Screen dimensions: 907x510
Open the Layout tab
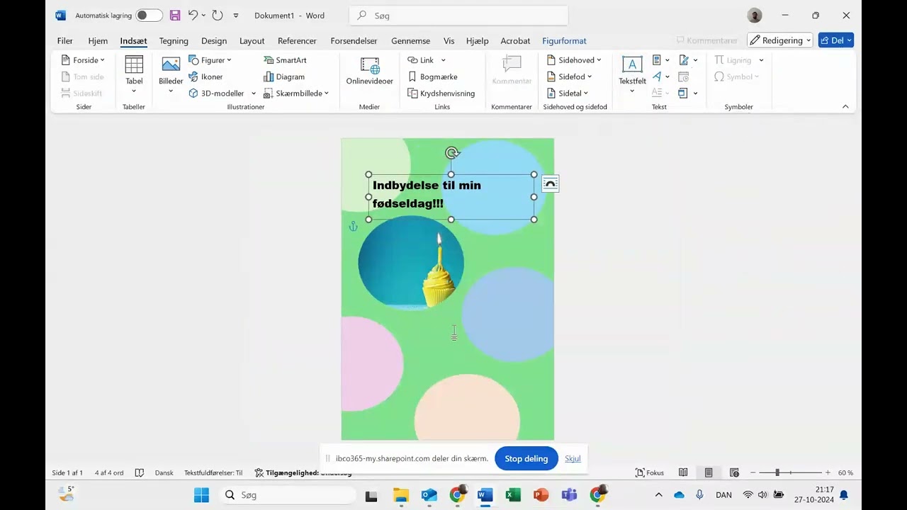(252, 41)
